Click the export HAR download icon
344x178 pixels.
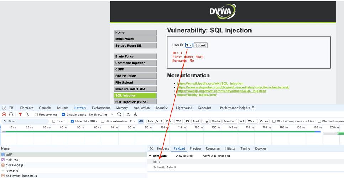[x=135, y=115]
